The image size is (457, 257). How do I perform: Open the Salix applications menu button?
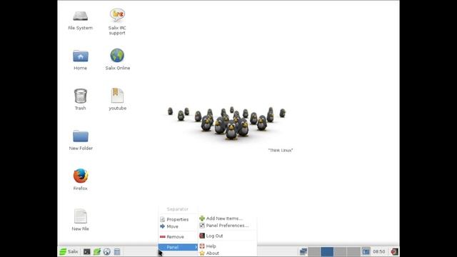tap(69, 251)
